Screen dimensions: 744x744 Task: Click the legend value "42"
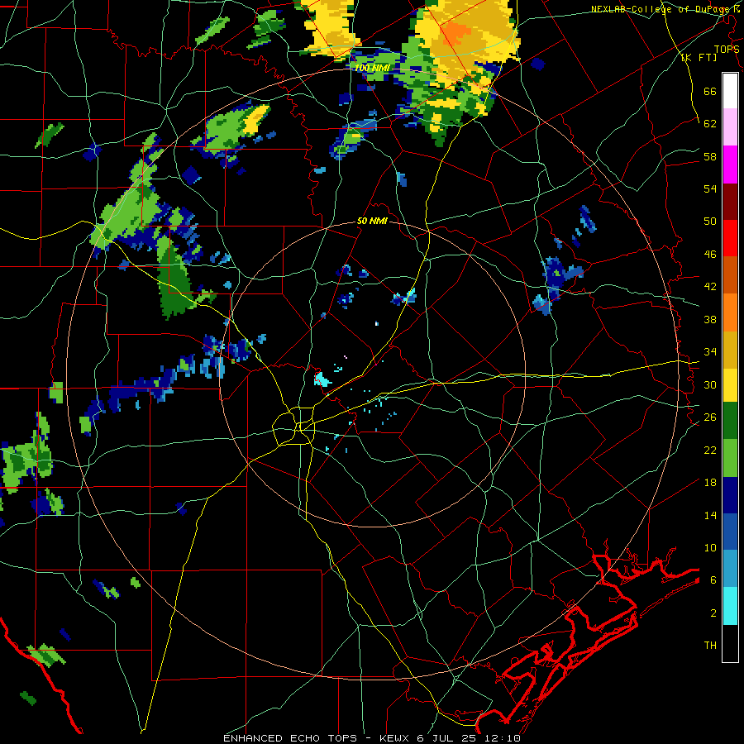(710, 287)
